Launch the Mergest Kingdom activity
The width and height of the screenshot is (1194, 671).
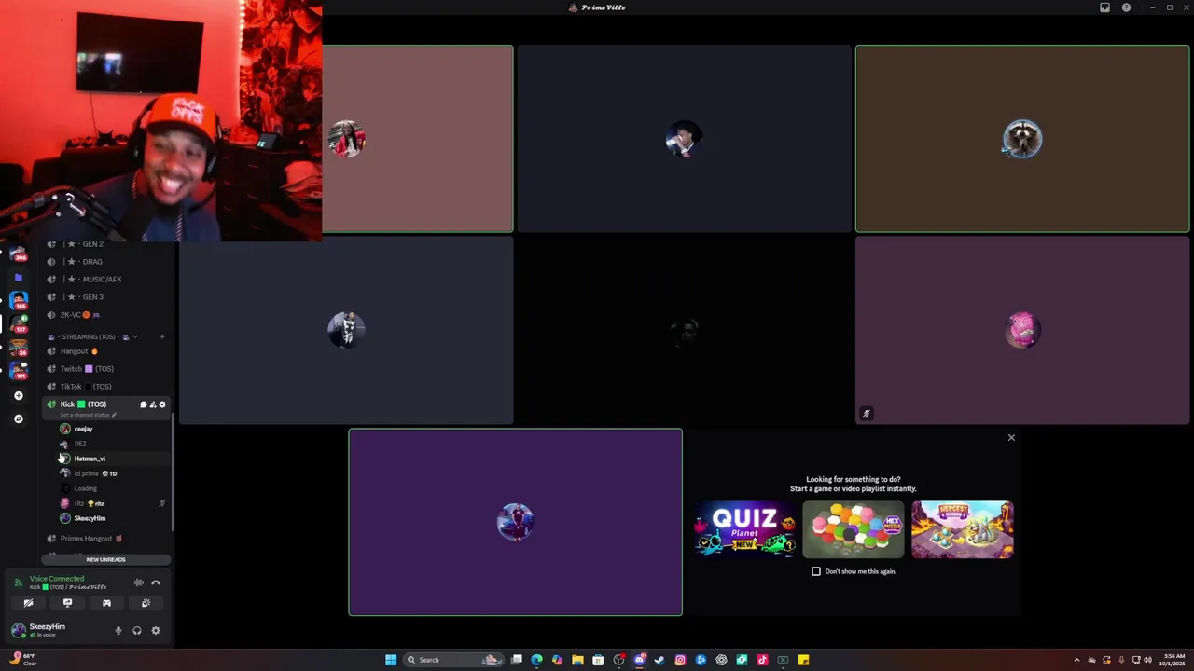(x=963, y=529)
